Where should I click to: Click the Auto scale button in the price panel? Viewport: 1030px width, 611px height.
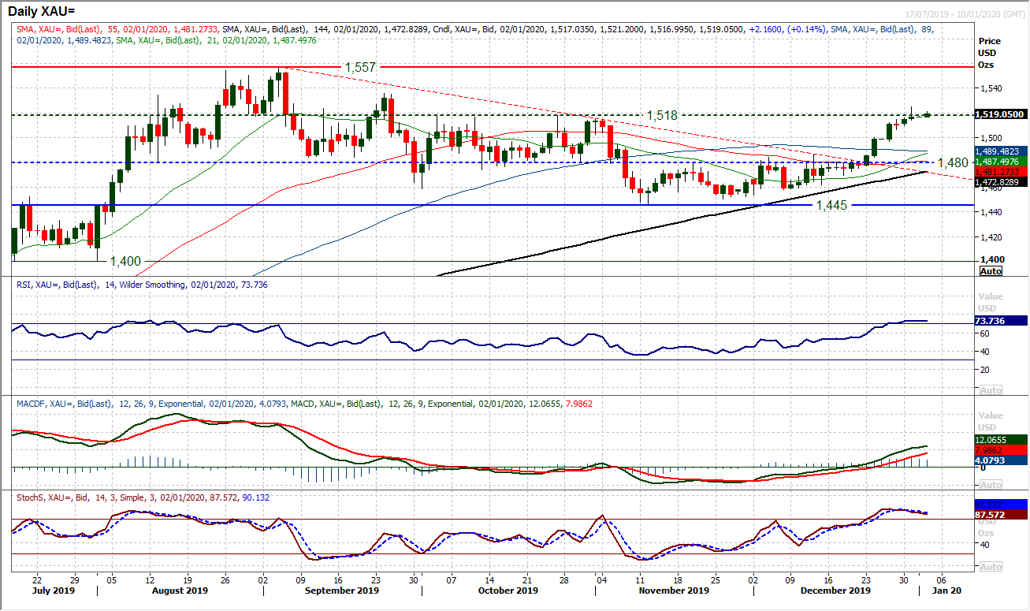click(x=990, y=271)
